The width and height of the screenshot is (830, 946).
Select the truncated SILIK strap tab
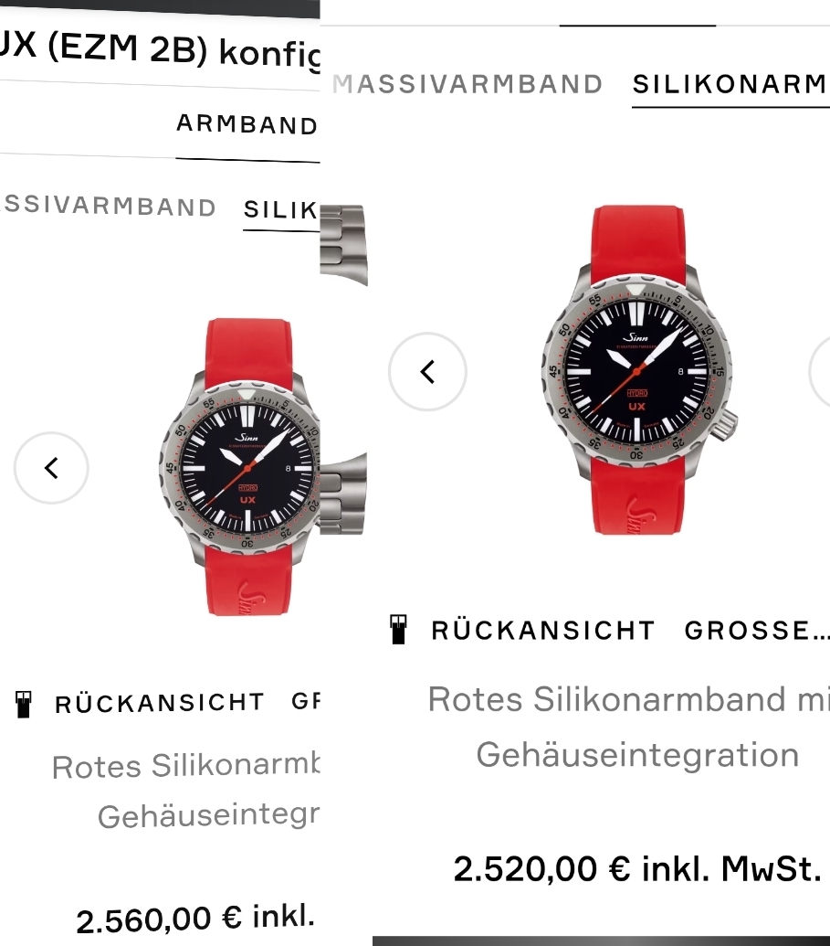coord(281,210)
